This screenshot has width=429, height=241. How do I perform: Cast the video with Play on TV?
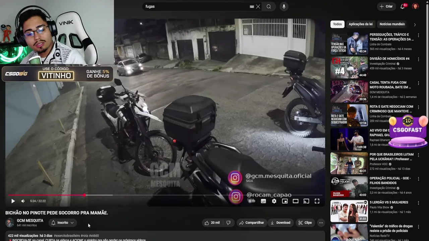coord(306,201)
